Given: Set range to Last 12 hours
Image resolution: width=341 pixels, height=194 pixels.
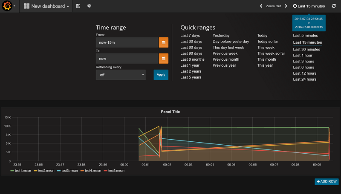Looking at the screenshot, I should pyautogui.click(x=304, y=73).
